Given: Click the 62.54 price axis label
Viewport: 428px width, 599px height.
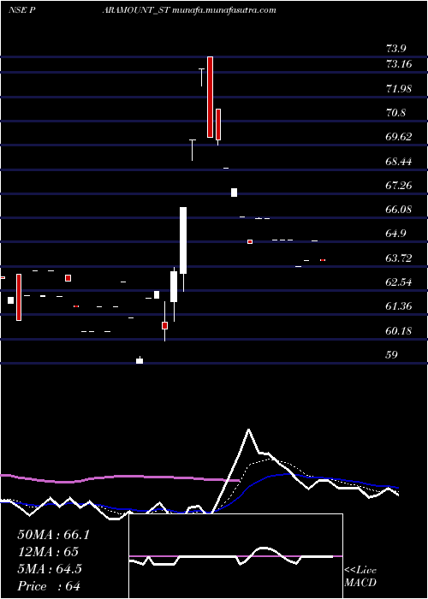Looking at the screenshot, I should coord(399,282).
